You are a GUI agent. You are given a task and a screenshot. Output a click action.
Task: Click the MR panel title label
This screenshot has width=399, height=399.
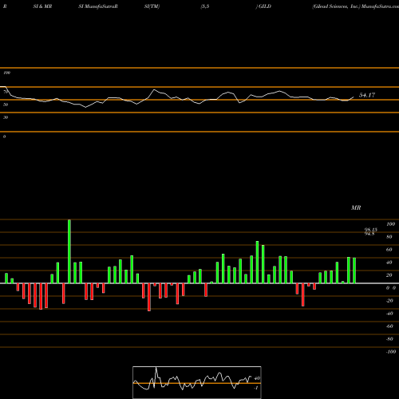356,207
